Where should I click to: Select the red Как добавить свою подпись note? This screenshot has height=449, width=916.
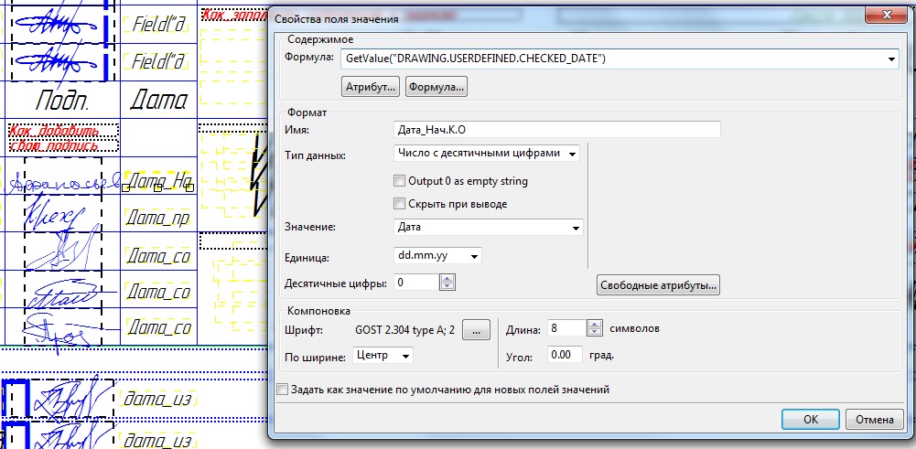[64, 138]
